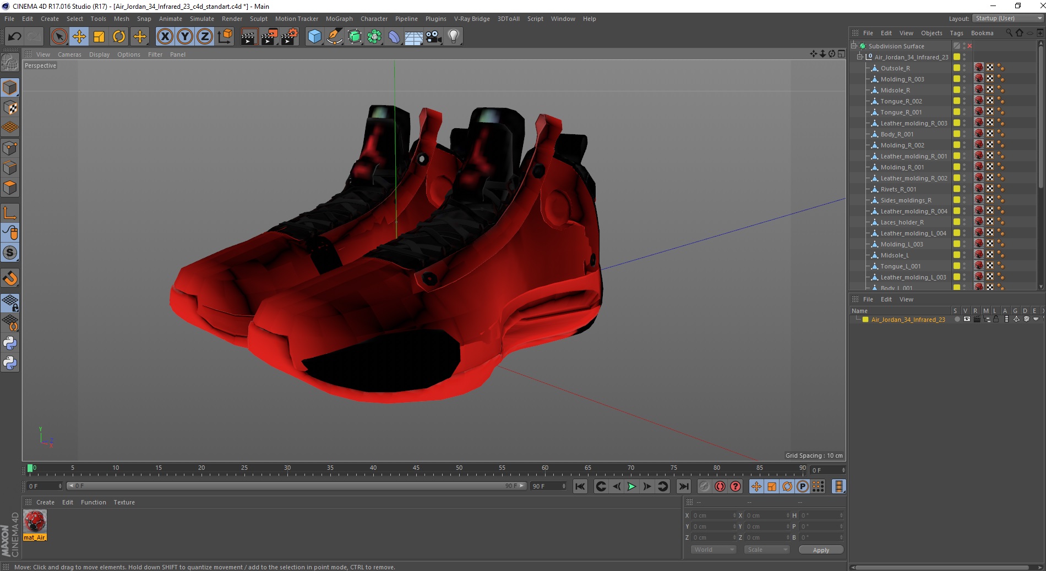Click X position input field

(713, 515)
